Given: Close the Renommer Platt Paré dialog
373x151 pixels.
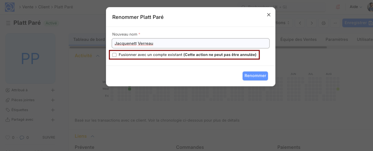Looking at the screenshot, I should tap(269, 15).
